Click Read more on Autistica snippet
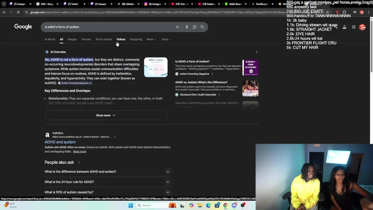The image size is (373, 210). [x=80, y=152]
